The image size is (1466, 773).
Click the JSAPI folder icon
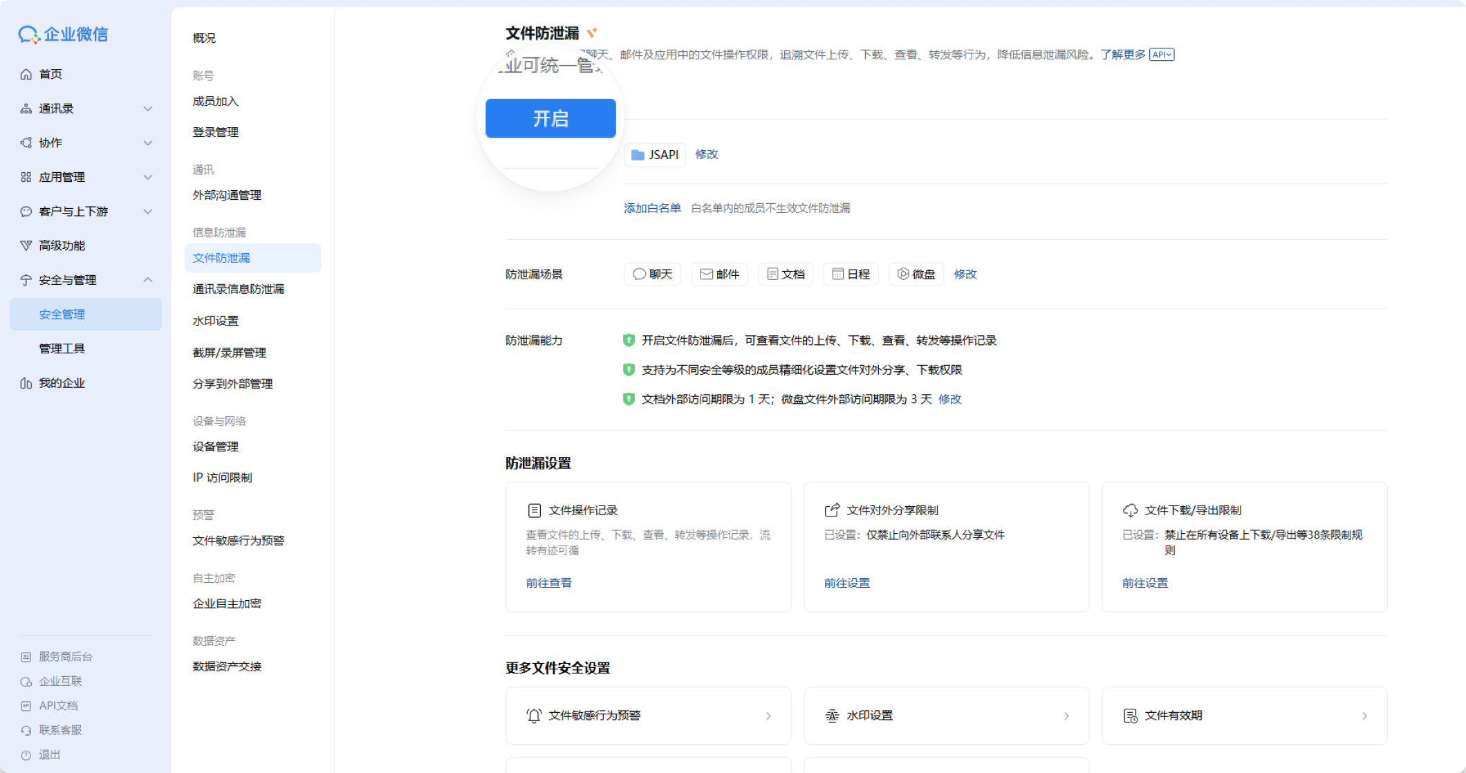(x=638, y=155)
